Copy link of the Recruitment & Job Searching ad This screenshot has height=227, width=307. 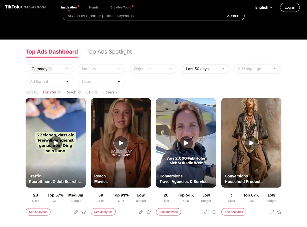coord(76,212)
